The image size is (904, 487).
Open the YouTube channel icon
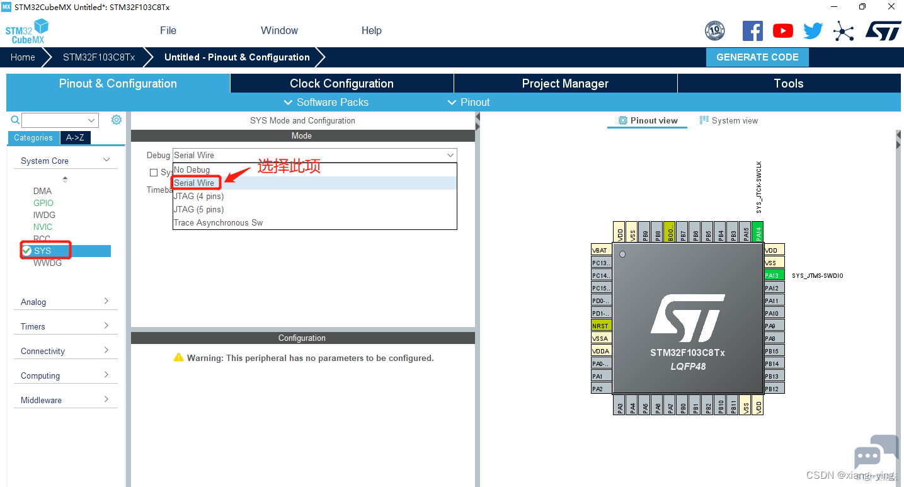click(783, 30)
